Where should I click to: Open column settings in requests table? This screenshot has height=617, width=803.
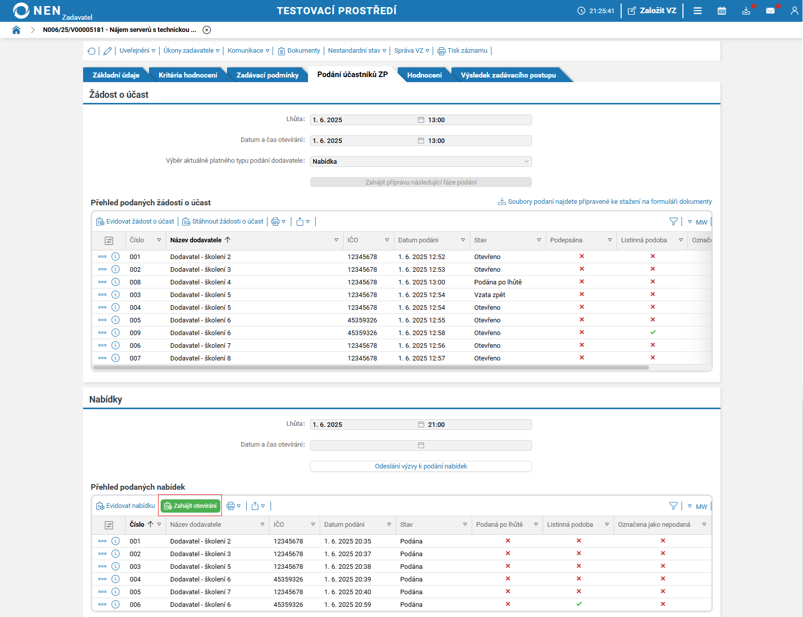108,240
